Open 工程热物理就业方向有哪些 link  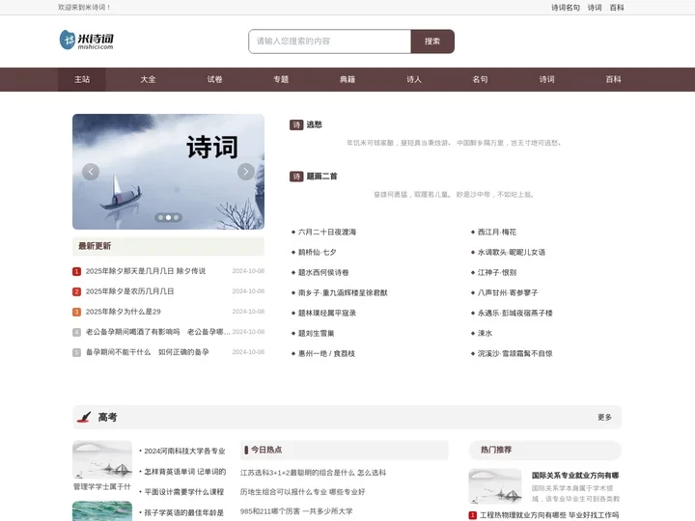point(549,515)
